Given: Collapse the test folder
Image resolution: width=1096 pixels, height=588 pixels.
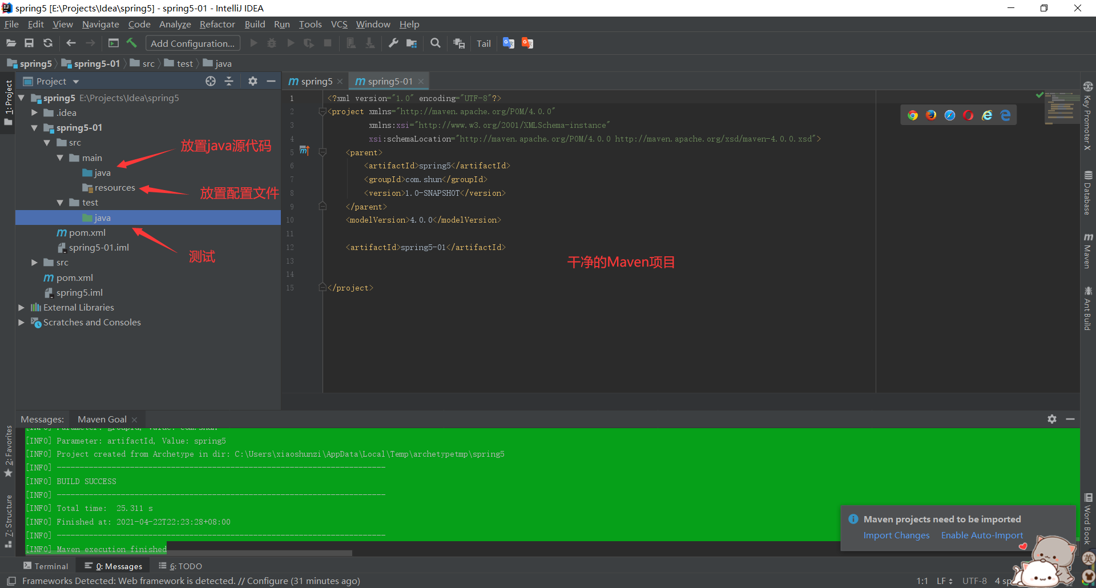Looking at the screenshot, I should coord(61,202).
